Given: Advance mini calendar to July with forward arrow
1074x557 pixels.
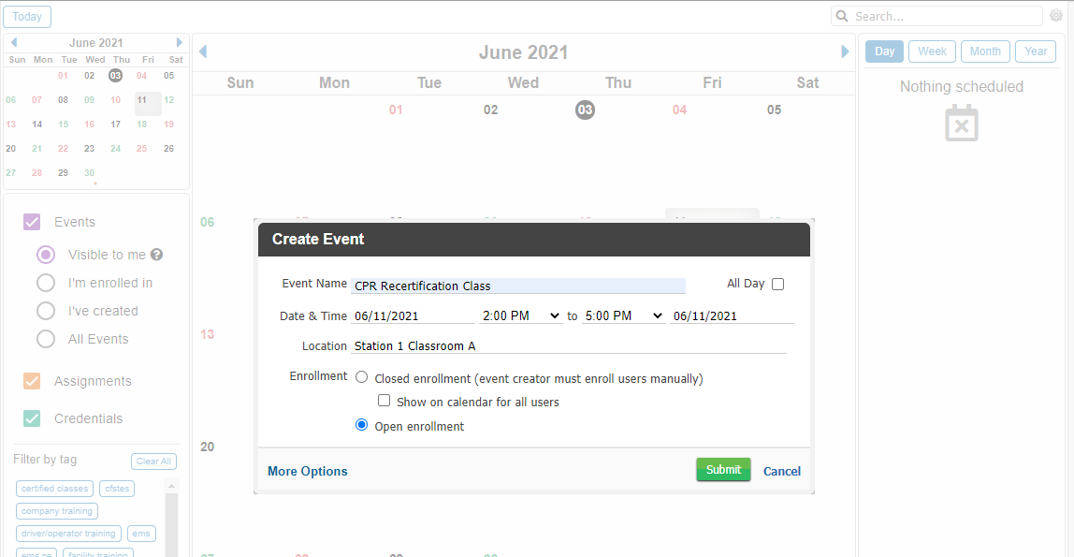Looking at the screenshot, I should point(179,42).
